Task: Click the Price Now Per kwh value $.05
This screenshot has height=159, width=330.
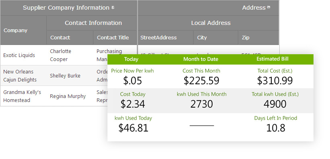Action: click(x=132, y=80)
